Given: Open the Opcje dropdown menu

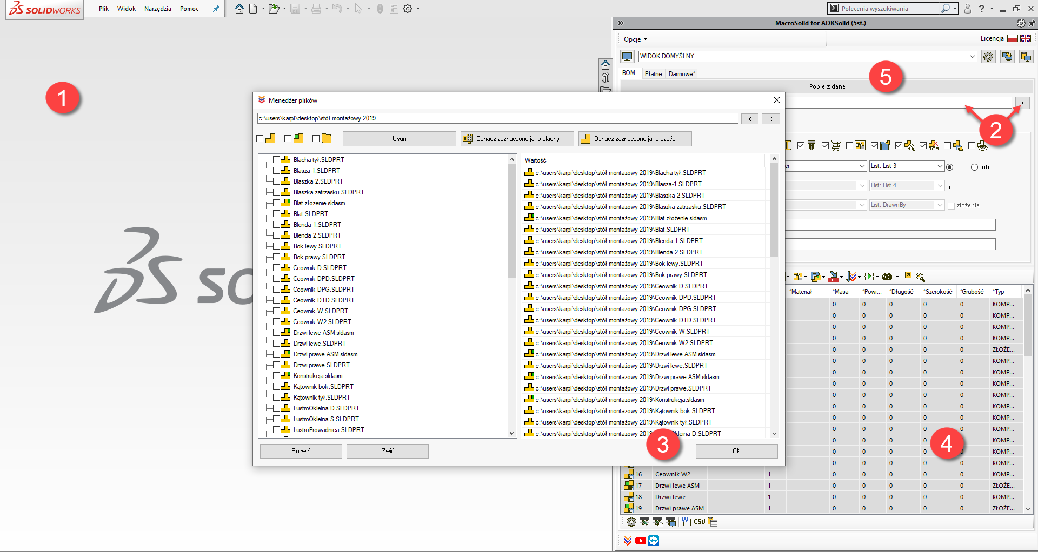Looking at the screenshot, I should point(635,39).
